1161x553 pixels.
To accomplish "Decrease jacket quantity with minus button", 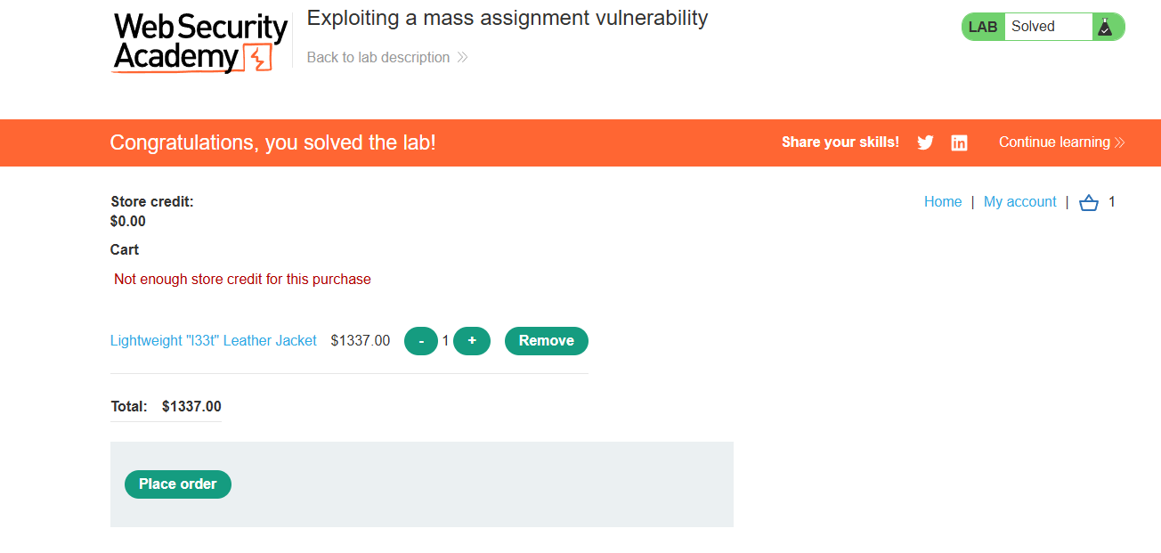I will tap(420, 341).
